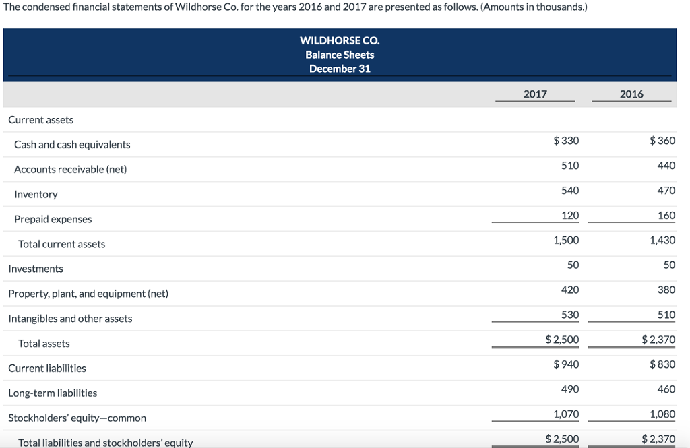Select the Inventory row label
The image size is (690, 448).
(36, 194)
